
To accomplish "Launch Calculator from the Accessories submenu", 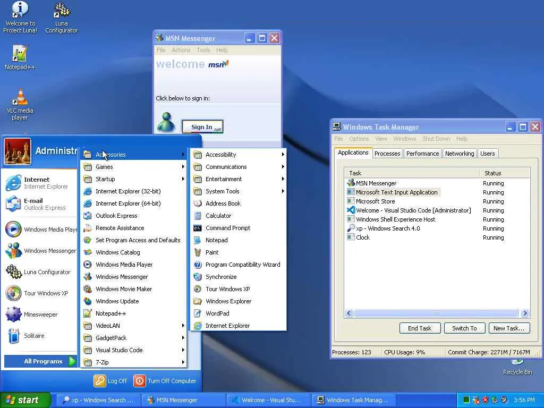I will point(237,216).
